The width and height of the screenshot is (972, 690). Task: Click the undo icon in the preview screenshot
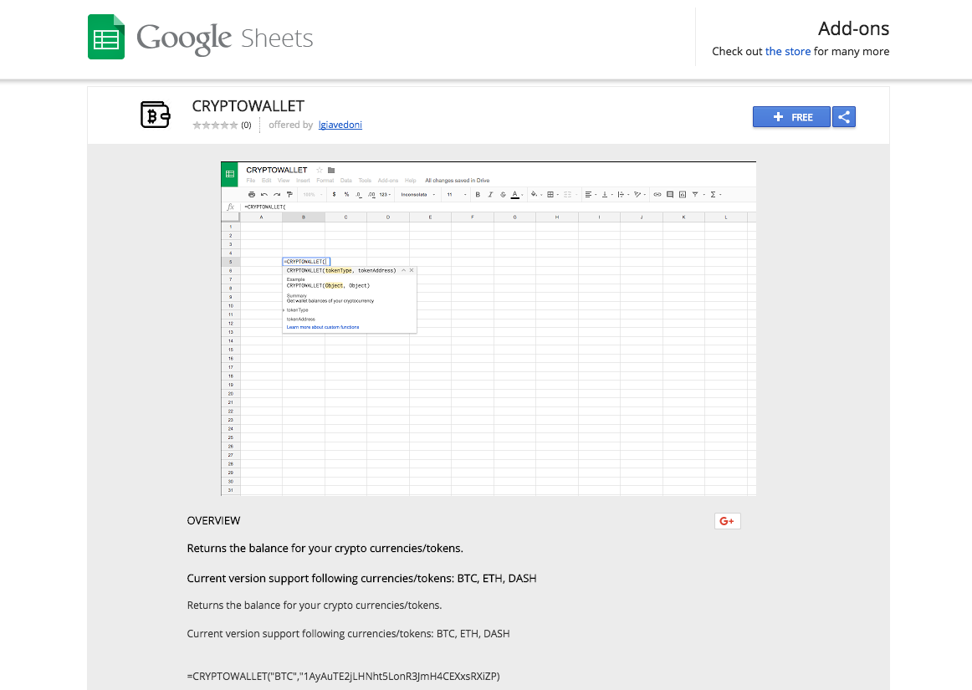click(x=264, y=195)
